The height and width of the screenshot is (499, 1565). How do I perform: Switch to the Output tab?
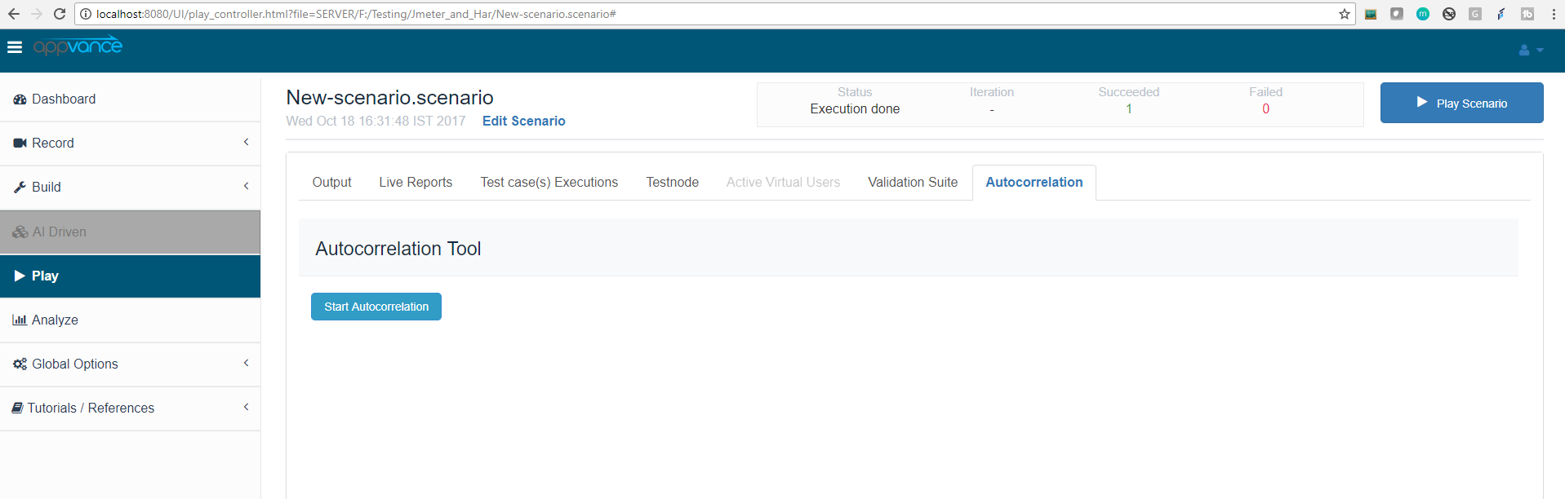click(331, 183)
